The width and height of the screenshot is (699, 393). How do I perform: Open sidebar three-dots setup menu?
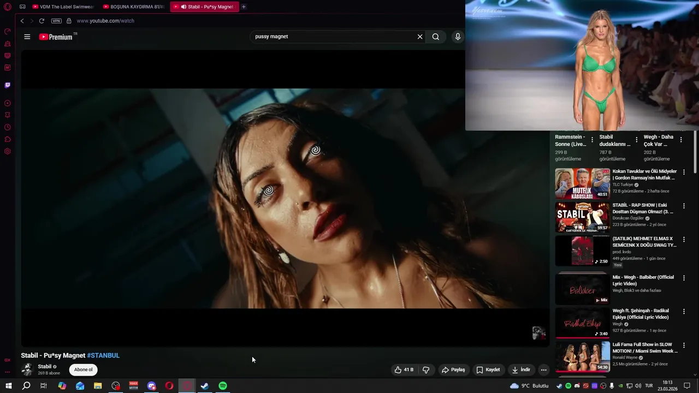coord(8,372)
